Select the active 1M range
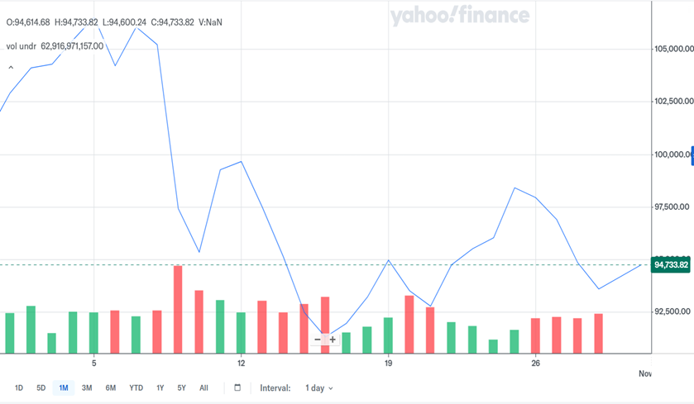The width and height of the screenshot is (694, 404). 64,387
